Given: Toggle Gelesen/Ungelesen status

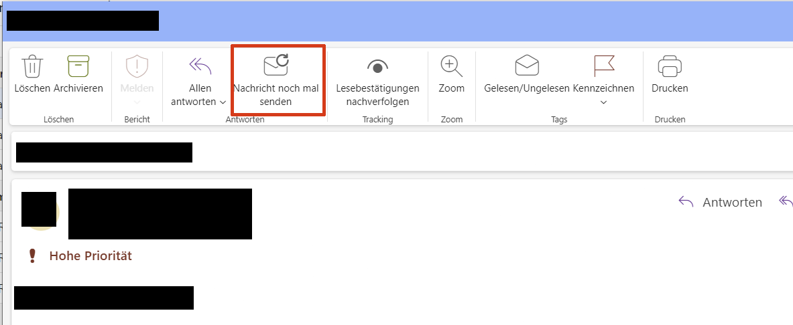Looking at the screenshot, I should (527, 75).
